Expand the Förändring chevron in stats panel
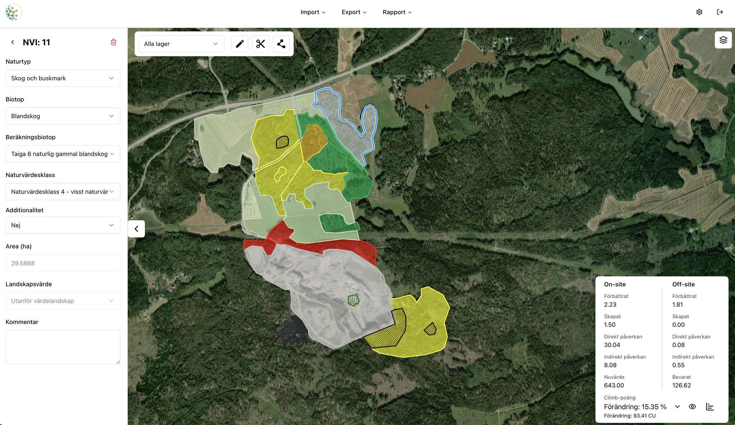This screenshot has width=735, height=425. [x=677, y=407]
